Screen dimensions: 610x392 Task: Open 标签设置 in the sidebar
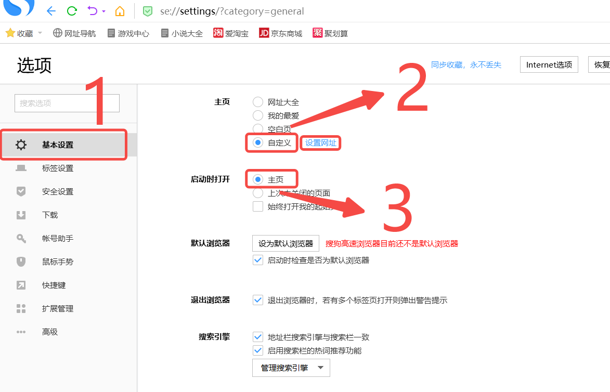(57, 168)
